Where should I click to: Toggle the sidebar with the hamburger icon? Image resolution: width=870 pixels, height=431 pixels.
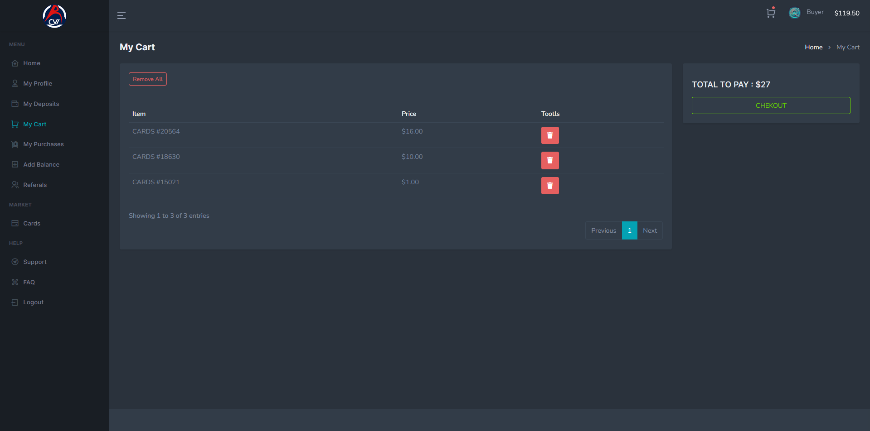point(122,15)
